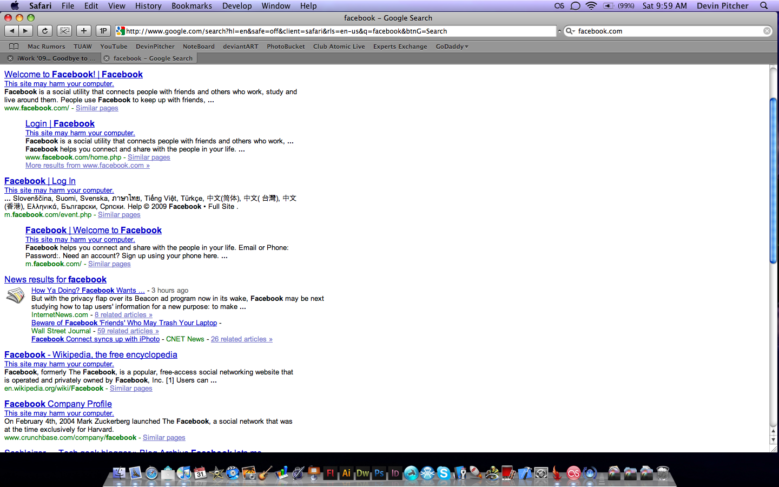Open the Mac Rumors bookmark

46,47
